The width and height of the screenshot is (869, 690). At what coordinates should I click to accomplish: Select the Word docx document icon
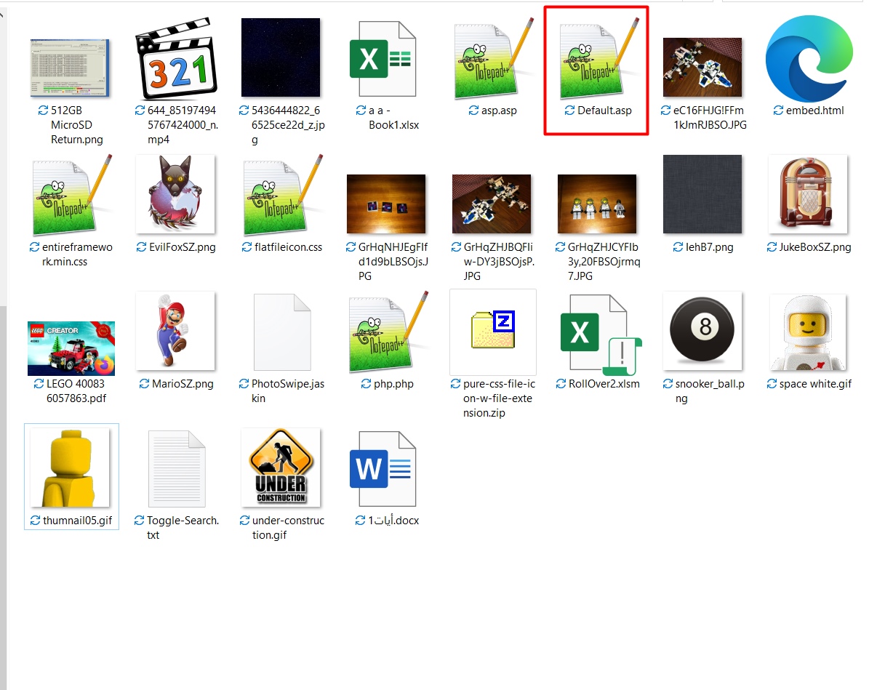(x=383, y=469)
